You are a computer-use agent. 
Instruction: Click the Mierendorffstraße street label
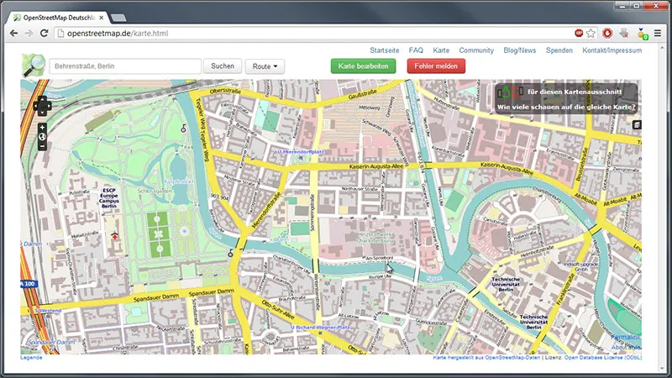[266, 209]
